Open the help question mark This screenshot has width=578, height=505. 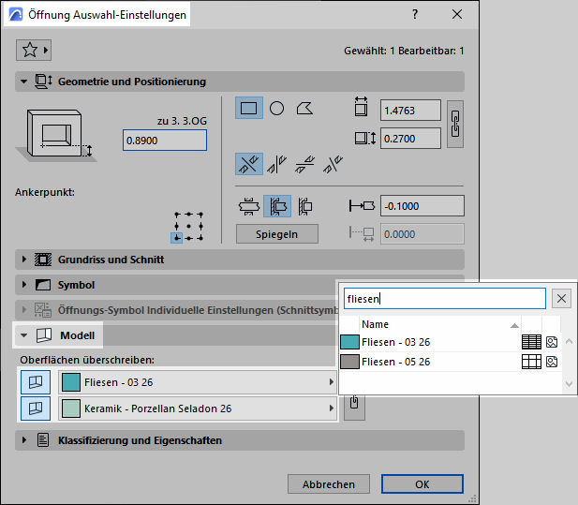pyautogui.click(x=415, y=14)
